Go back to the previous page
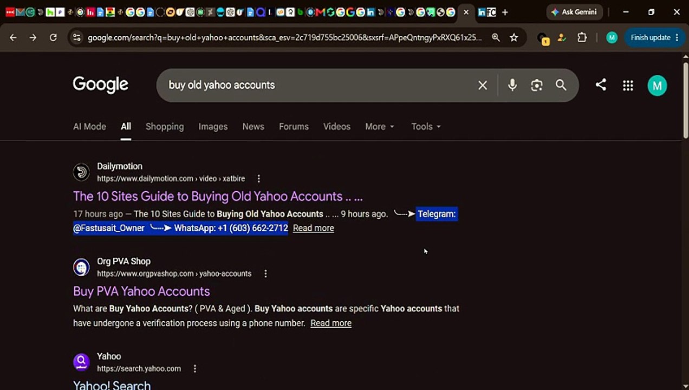This screenshot has height=390, width=689. click(x=13, y=37)
